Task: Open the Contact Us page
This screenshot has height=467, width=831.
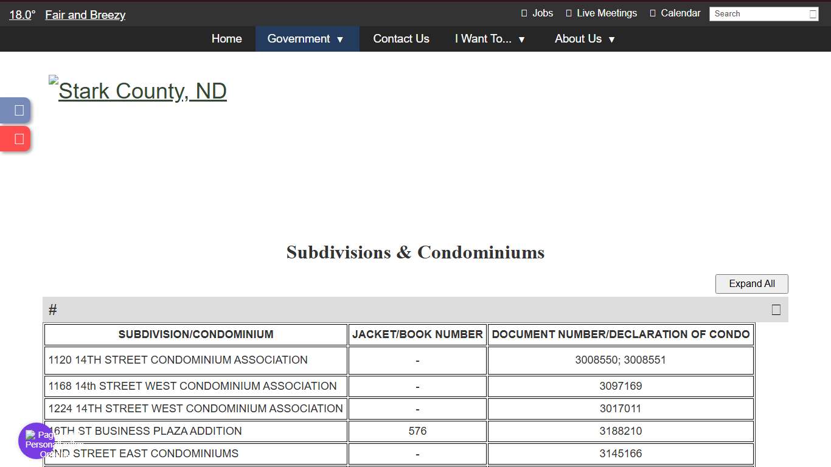Action: tap(401, 38)
